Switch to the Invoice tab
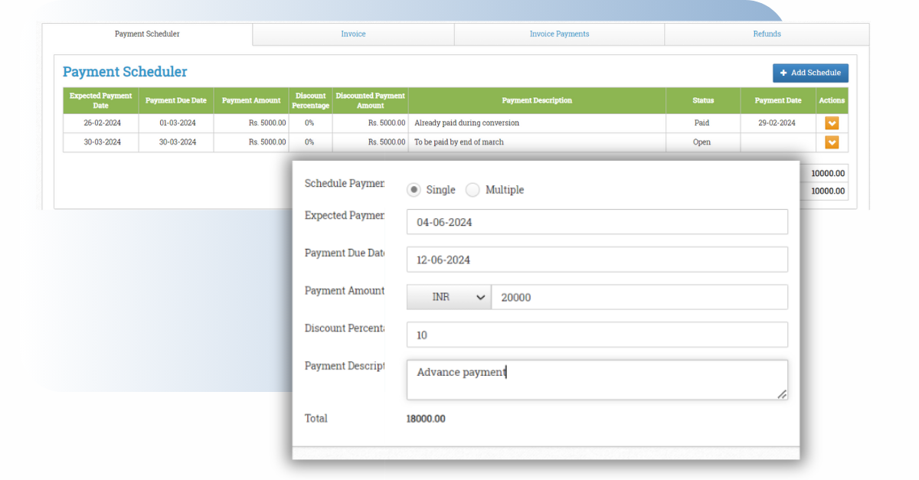 pyautogui.click(x=353, y=34)
